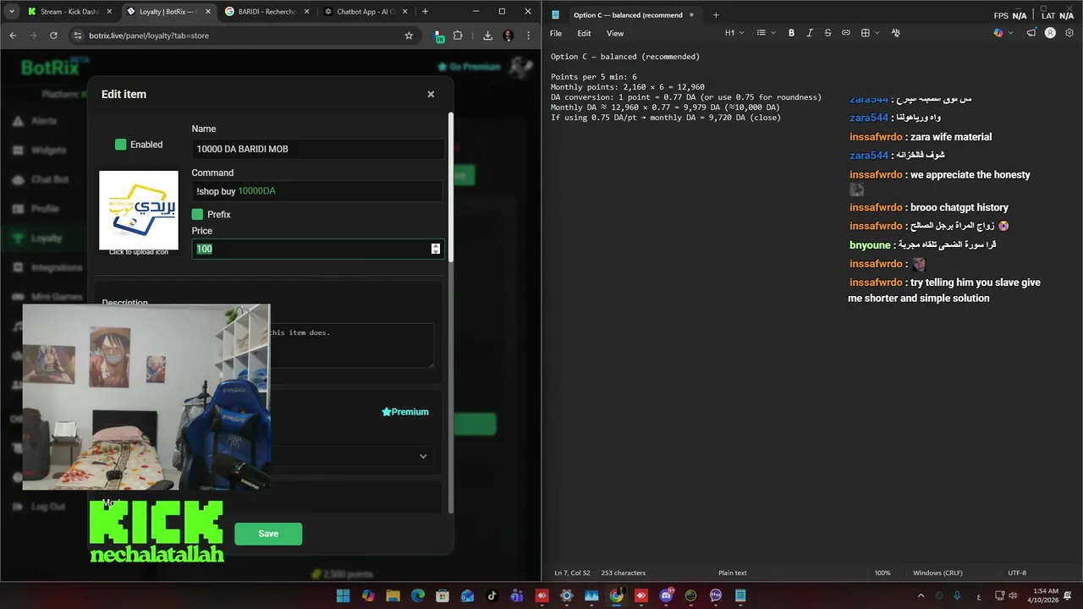Switch to Chatbot App tab
1083x609 pixels.
pyautogui.click(x=366, y=12)
